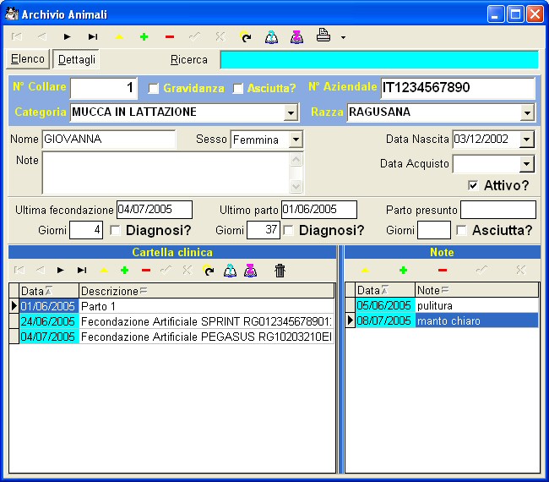Click yellow up-arrow in Cartella clinica toolbar
The height and width of the screenshot is (482, 549).
click(104, 271)
